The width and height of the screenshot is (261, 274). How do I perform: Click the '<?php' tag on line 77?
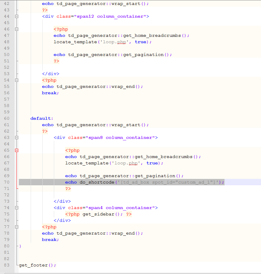[x=49, y=227]
